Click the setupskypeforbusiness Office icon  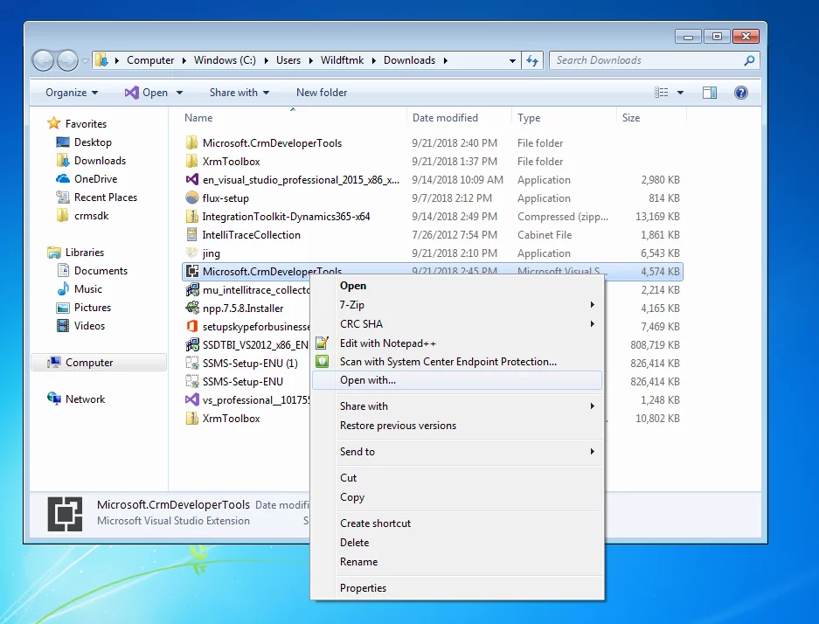point(192,326)
